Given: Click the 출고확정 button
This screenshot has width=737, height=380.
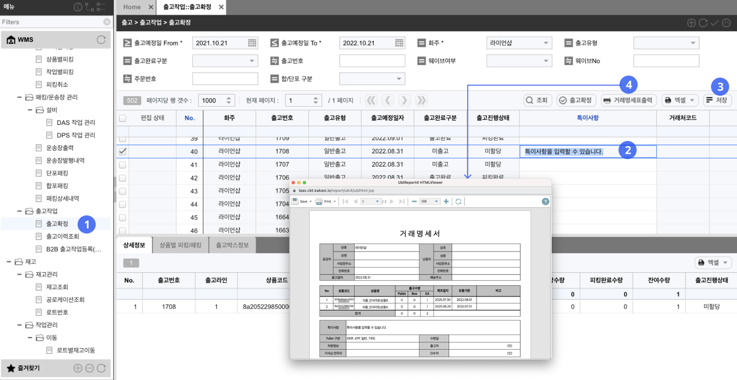Looking at the screenshot, I should coord(576,100).
